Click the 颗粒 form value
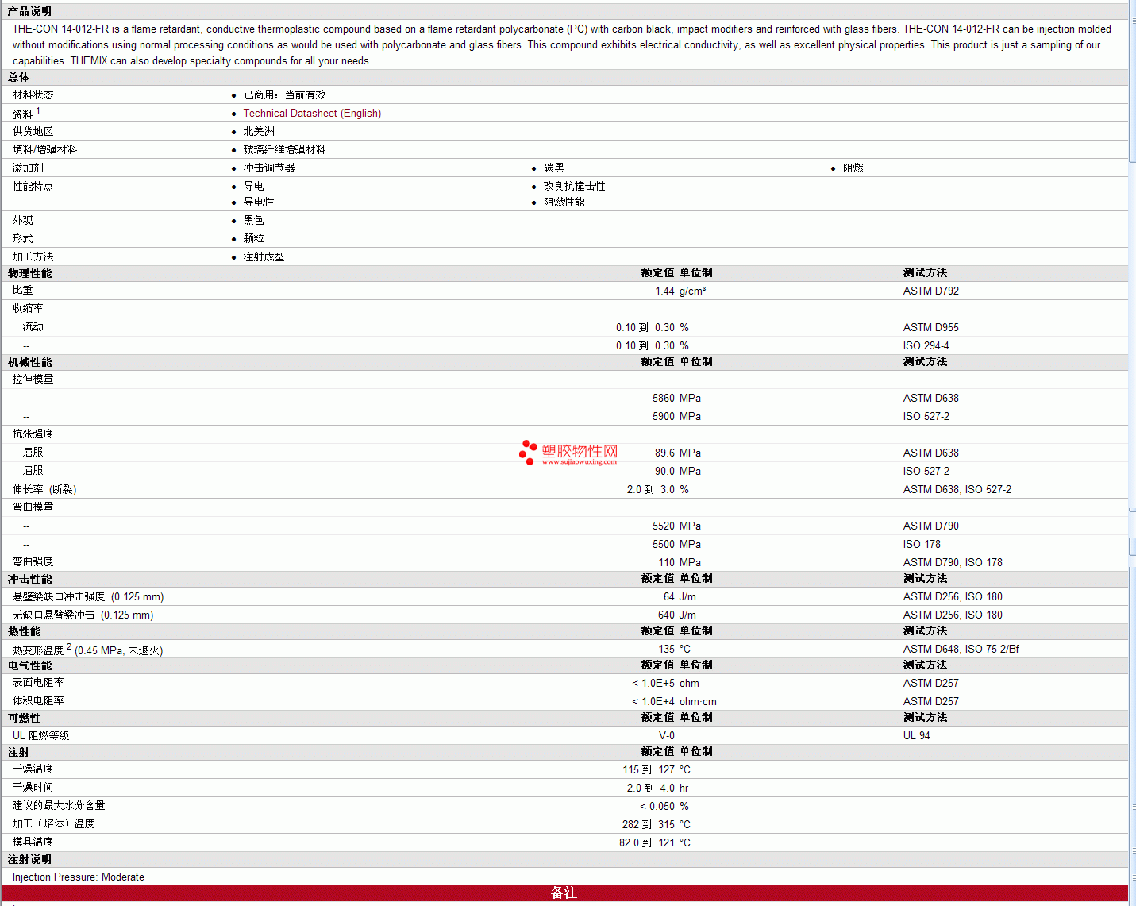This screenshot has width=1136, height=906. pyautogui.click(x=253, y=238)
